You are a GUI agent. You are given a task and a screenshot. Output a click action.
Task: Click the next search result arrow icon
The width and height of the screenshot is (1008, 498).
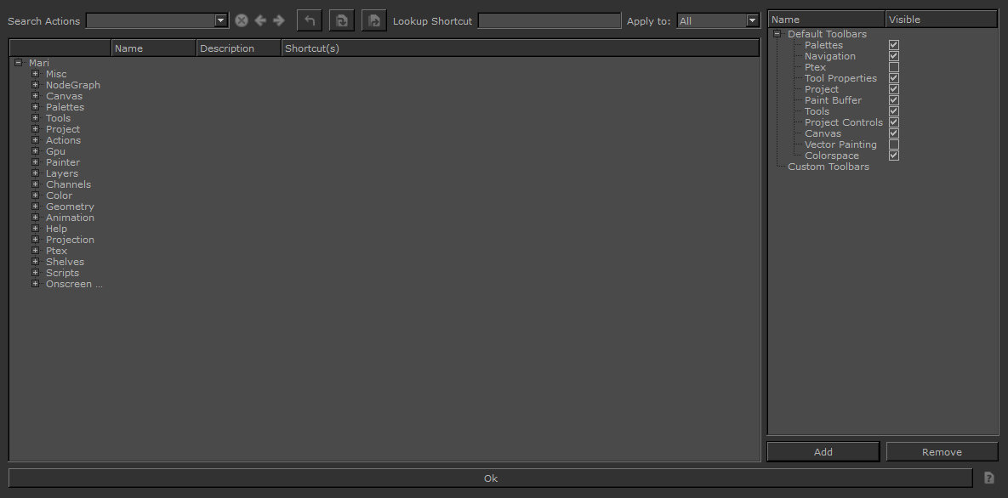(279, 20)
